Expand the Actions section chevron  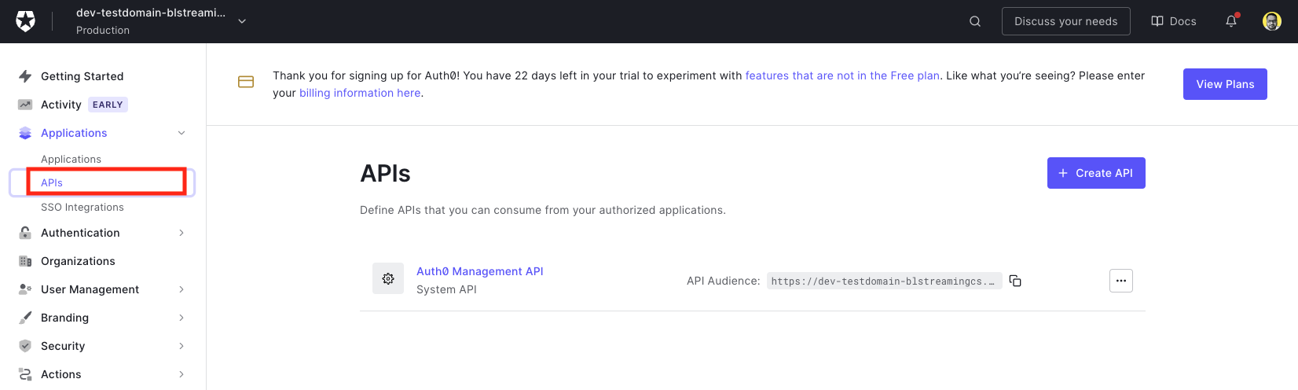pyautogui.click(x=181, y=374)
